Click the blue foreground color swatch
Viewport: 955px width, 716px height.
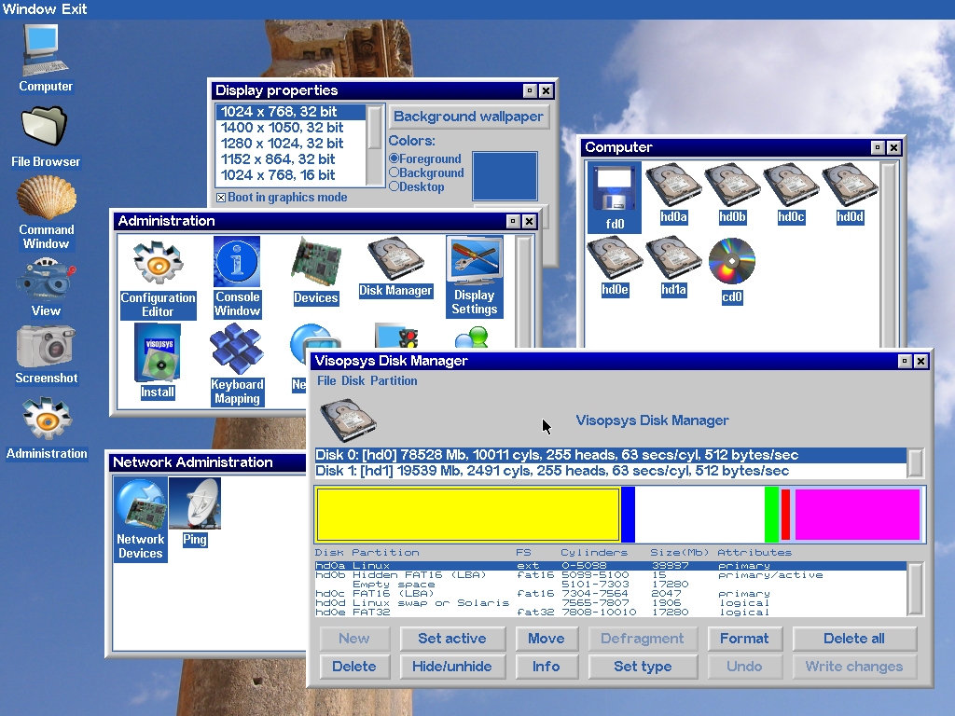point(505,176)
